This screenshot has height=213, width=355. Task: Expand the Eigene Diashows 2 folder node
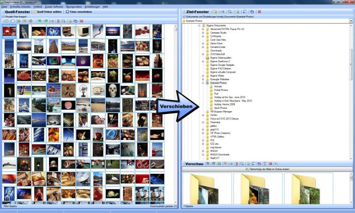(203, 61)
